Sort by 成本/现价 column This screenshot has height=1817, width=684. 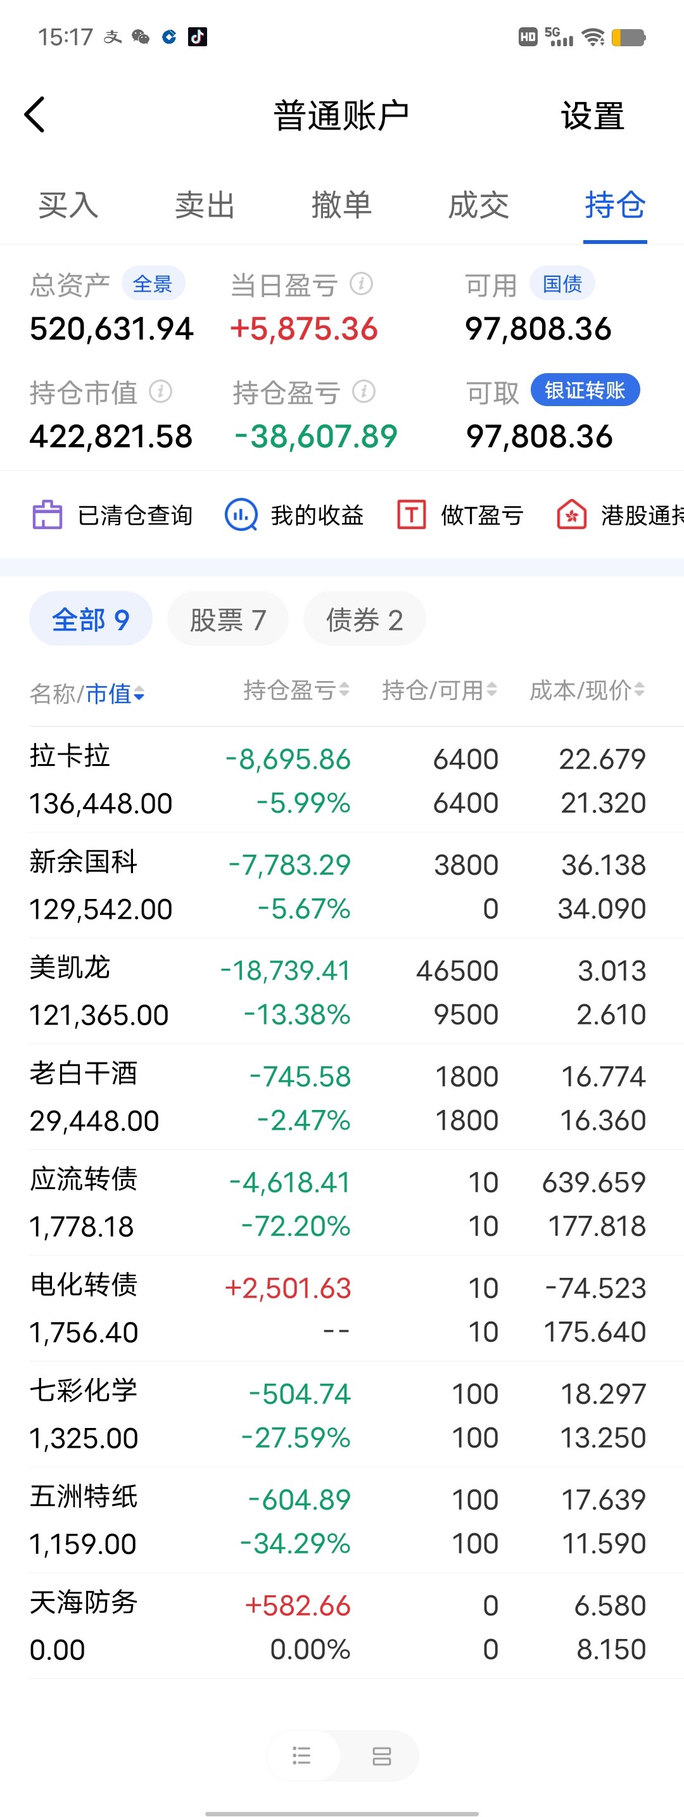click(586, 691)
